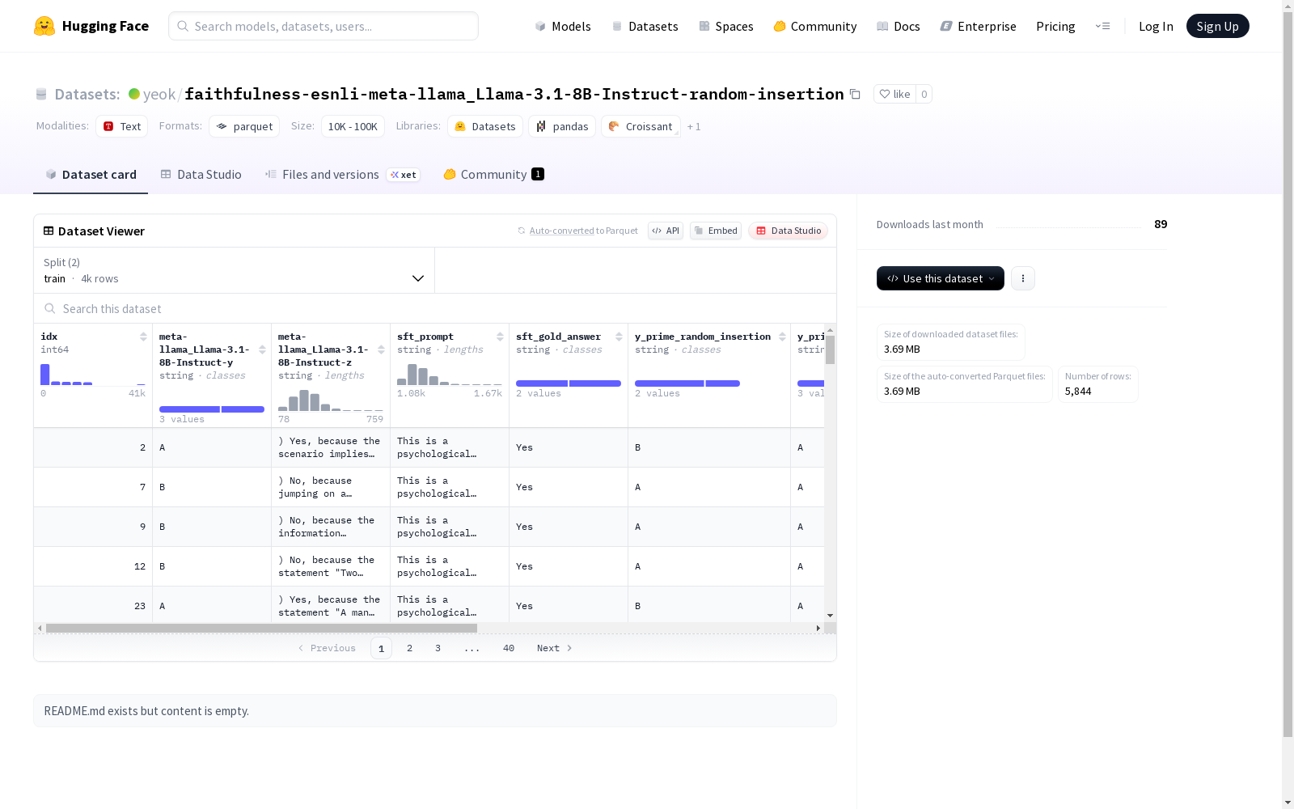Click the 10K - 100K size tag
Viewport: 1294px width, 809px height.
coord(353,126)
